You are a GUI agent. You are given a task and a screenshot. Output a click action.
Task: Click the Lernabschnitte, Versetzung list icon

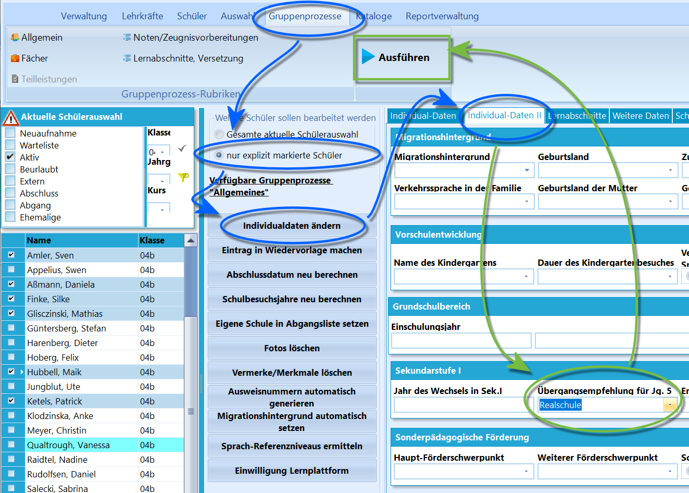tap(127, 58)
